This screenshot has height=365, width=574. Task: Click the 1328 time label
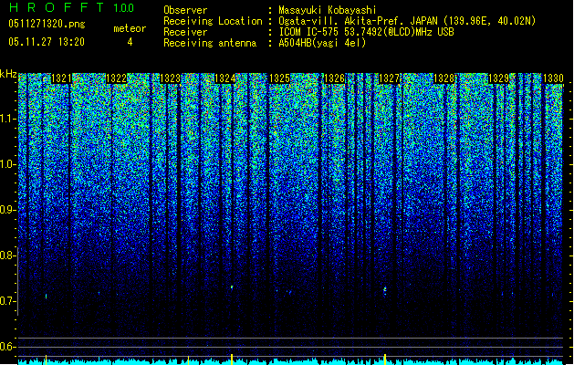tap(444, 78)
